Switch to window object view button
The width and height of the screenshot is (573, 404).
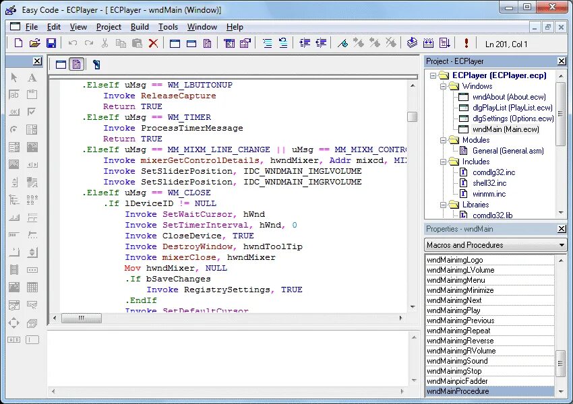point(61,65)
